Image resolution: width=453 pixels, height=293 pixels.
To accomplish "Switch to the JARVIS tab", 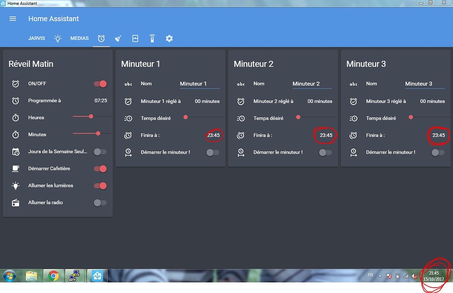I will tap(37, 38).
